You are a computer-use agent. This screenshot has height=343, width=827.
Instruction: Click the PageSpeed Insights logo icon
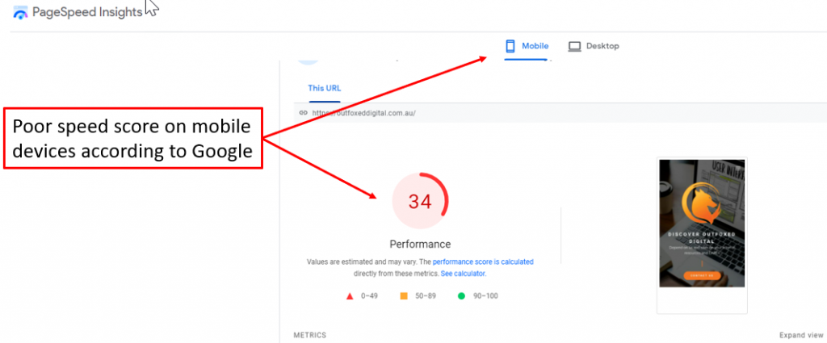20,13
